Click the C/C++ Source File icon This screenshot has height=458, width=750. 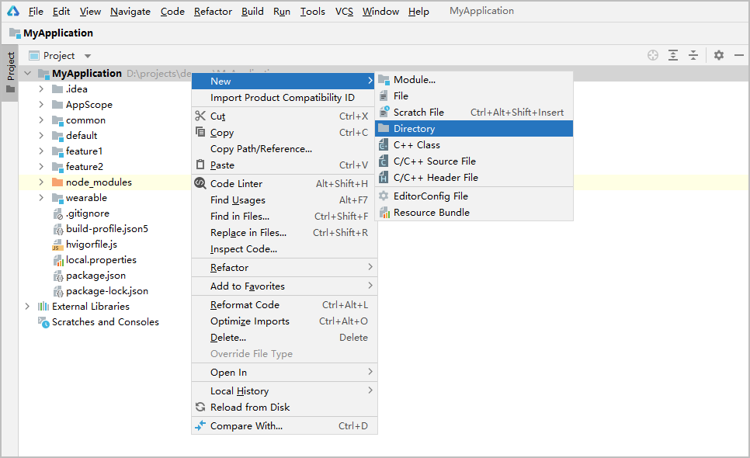pyautogui.click(x=384, y=161)
